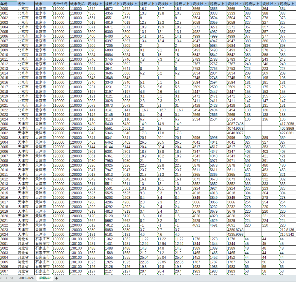Screen dimensions: 296x282
Task: Select the 年份 header cell
Action: coord(8,4)
